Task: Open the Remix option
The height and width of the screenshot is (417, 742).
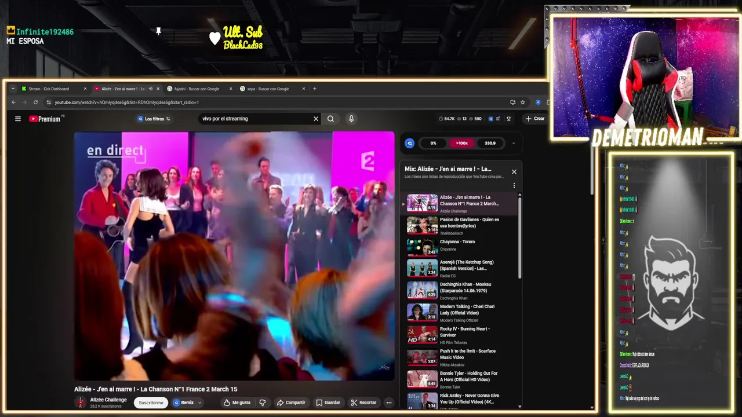Action: tap(184, 403)
